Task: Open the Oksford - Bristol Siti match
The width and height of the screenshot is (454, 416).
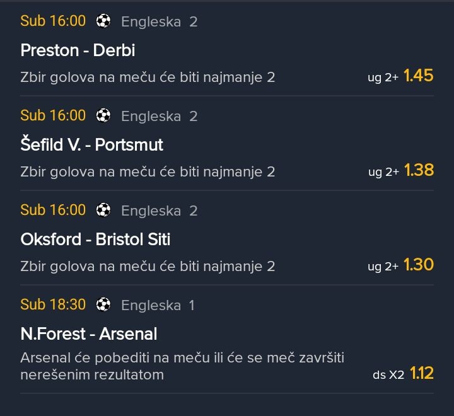Action: (95, 240)
